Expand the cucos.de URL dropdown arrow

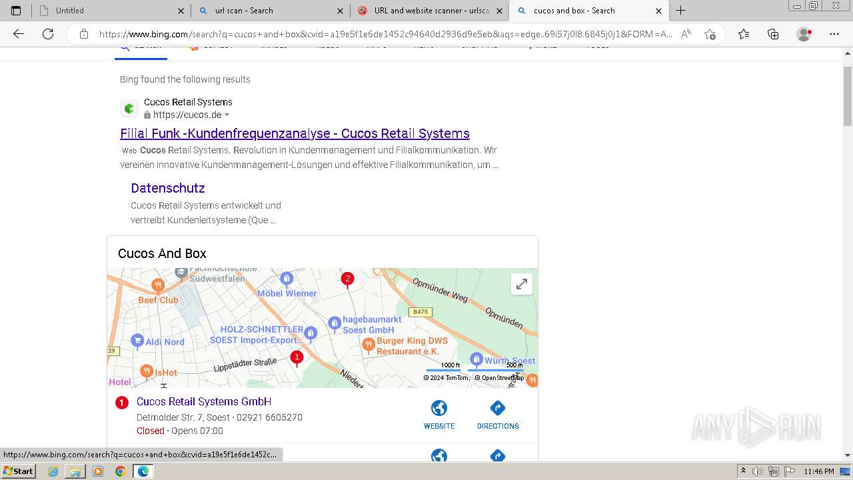227,115
